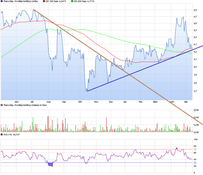Click the 3,8 price axis value
The image size is (203, 175).
click(x=195, y=83)
